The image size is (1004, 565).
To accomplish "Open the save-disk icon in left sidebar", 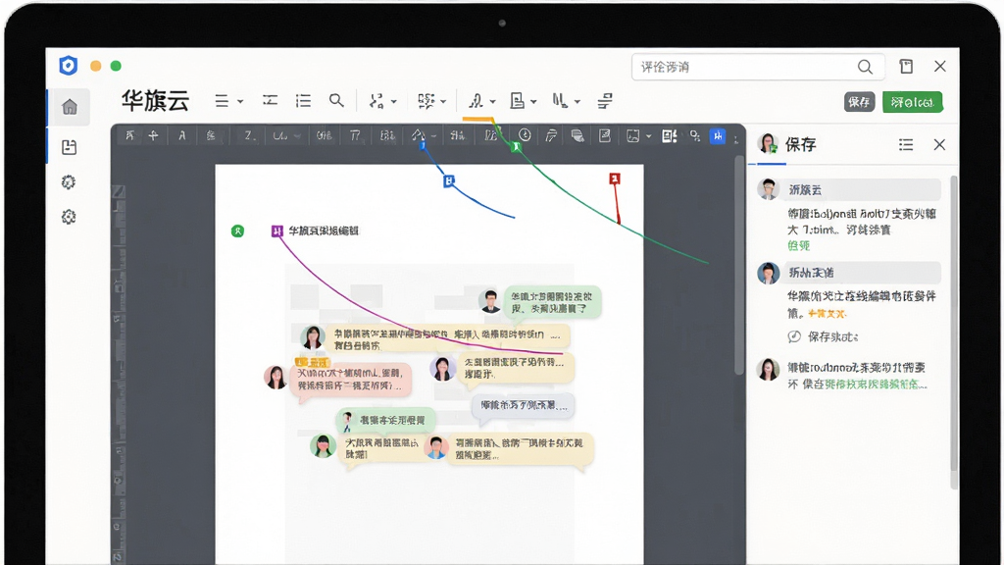I will pos(70,147).
